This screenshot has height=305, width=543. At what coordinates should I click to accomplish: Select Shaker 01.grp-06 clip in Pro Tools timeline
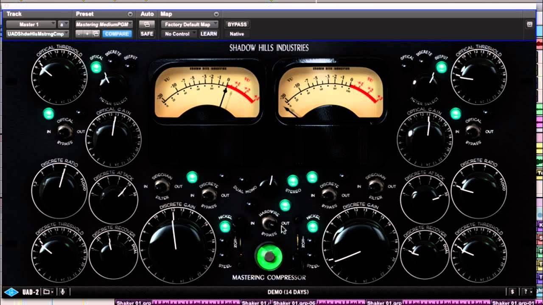pos(318,302)
